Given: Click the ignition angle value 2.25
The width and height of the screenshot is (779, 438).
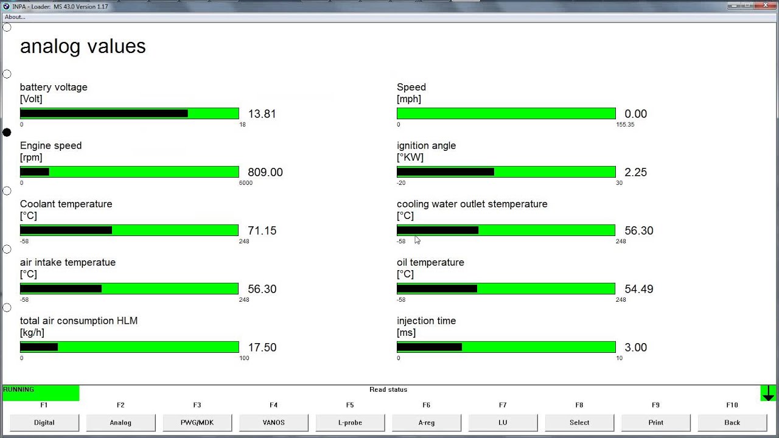Looking at the screenshot, I should click(x=636, y=172).
